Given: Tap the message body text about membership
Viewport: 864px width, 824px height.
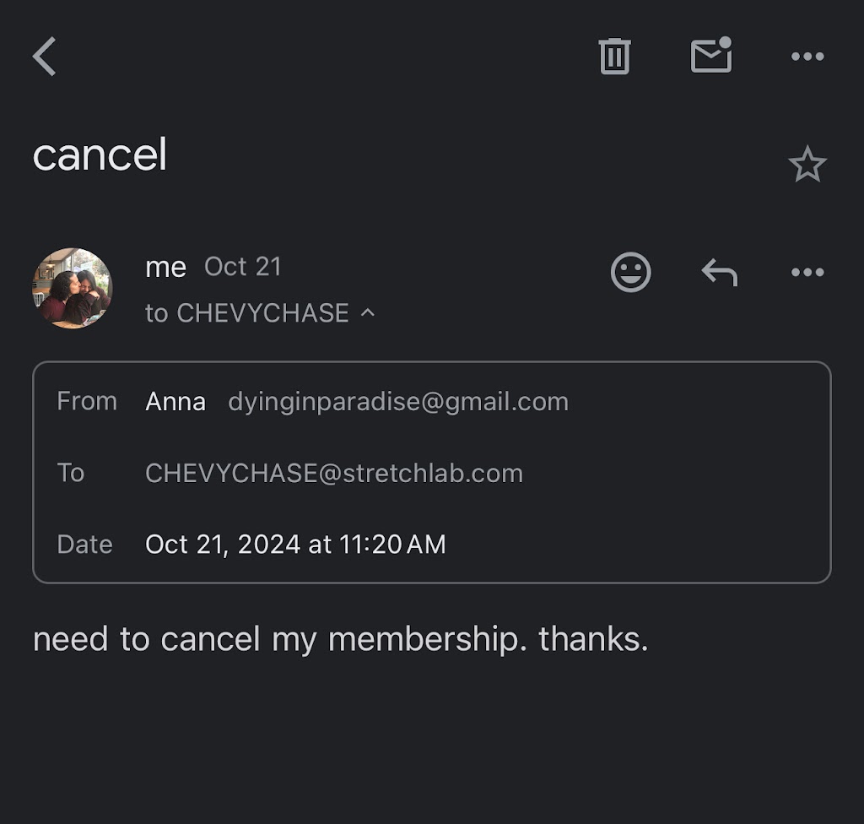Looking at the screenshot, I should click(x=340, y=639).
